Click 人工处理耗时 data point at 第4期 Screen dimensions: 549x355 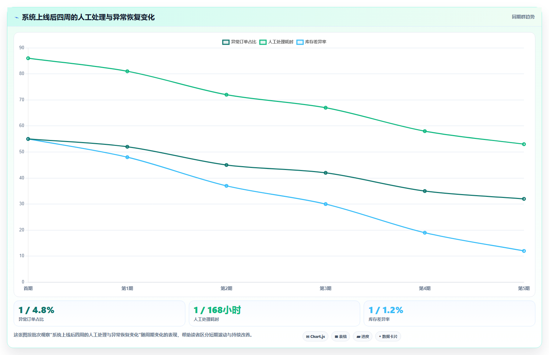coord(425,131)
